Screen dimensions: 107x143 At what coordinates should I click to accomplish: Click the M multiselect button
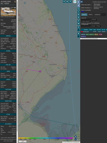78,24
